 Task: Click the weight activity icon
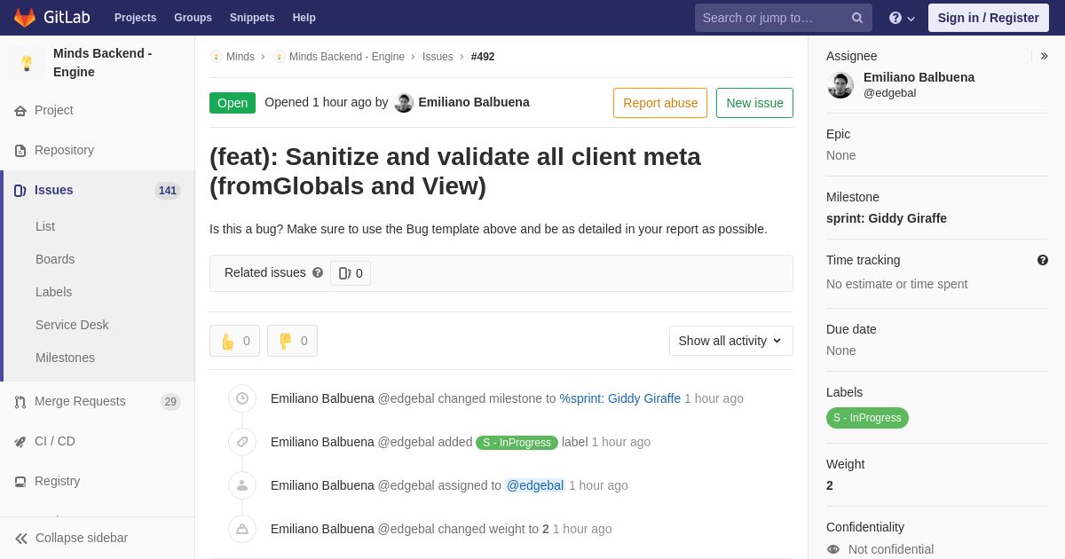(242, 529)
